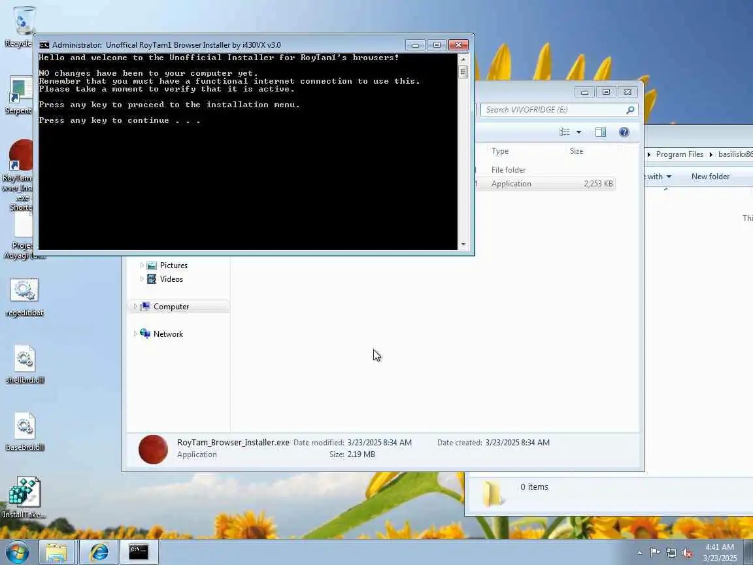
Task: Expand the Network tree node
Action: coord(135,334)
